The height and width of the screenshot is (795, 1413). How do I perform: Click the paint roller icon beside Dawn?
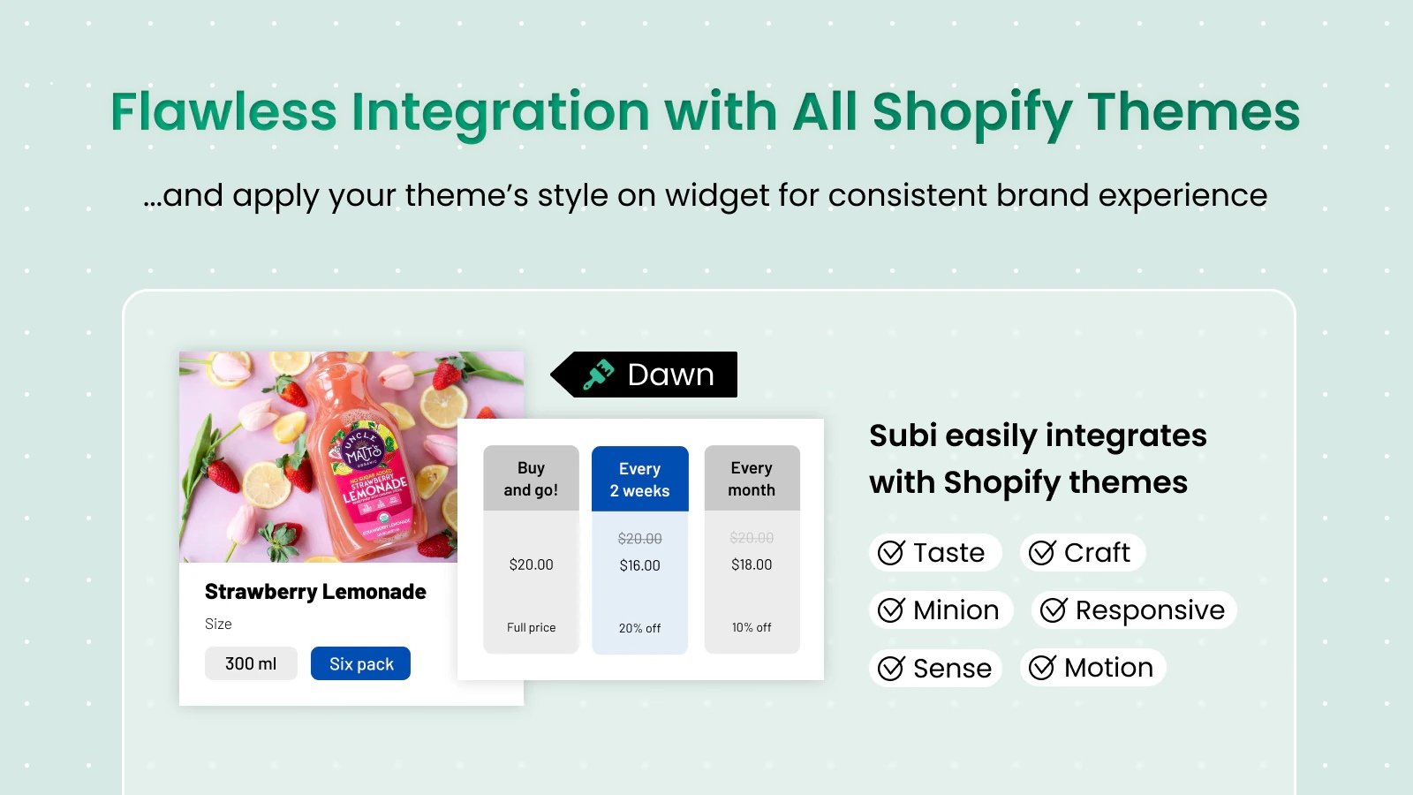point(598,375)
